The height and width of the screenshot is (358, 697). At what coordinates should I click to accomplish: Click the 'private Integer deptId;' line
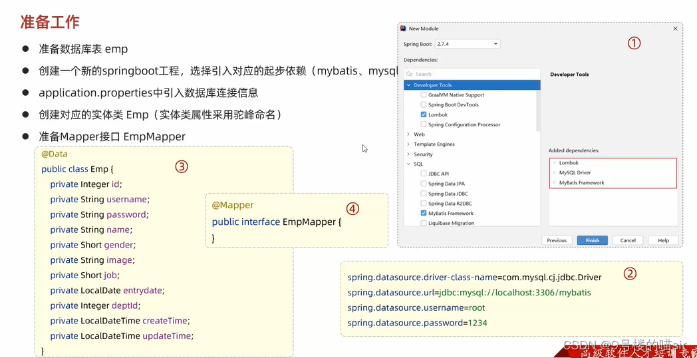point(96,305)
